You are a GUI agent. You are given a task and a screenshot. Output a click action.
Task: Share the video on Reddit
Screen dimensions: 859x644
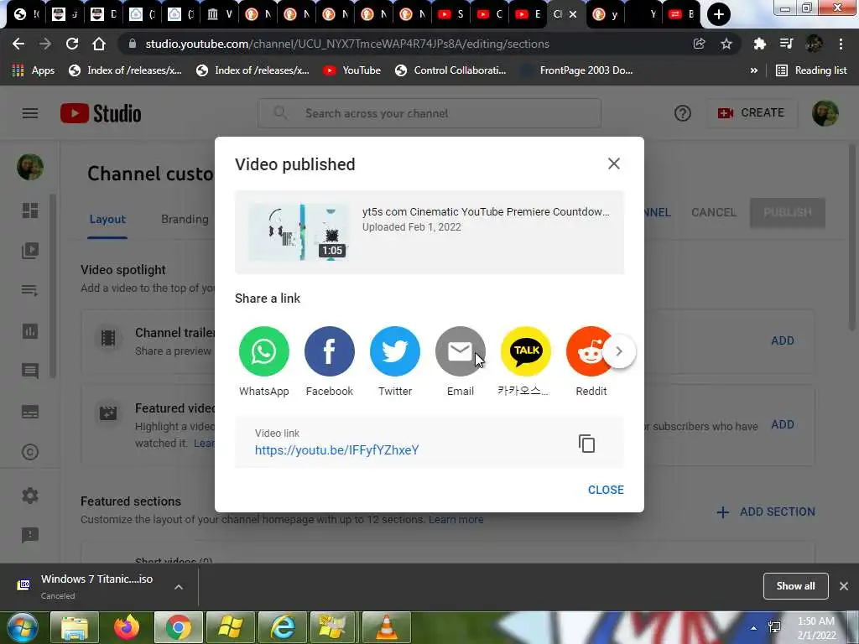click(590, 351)
